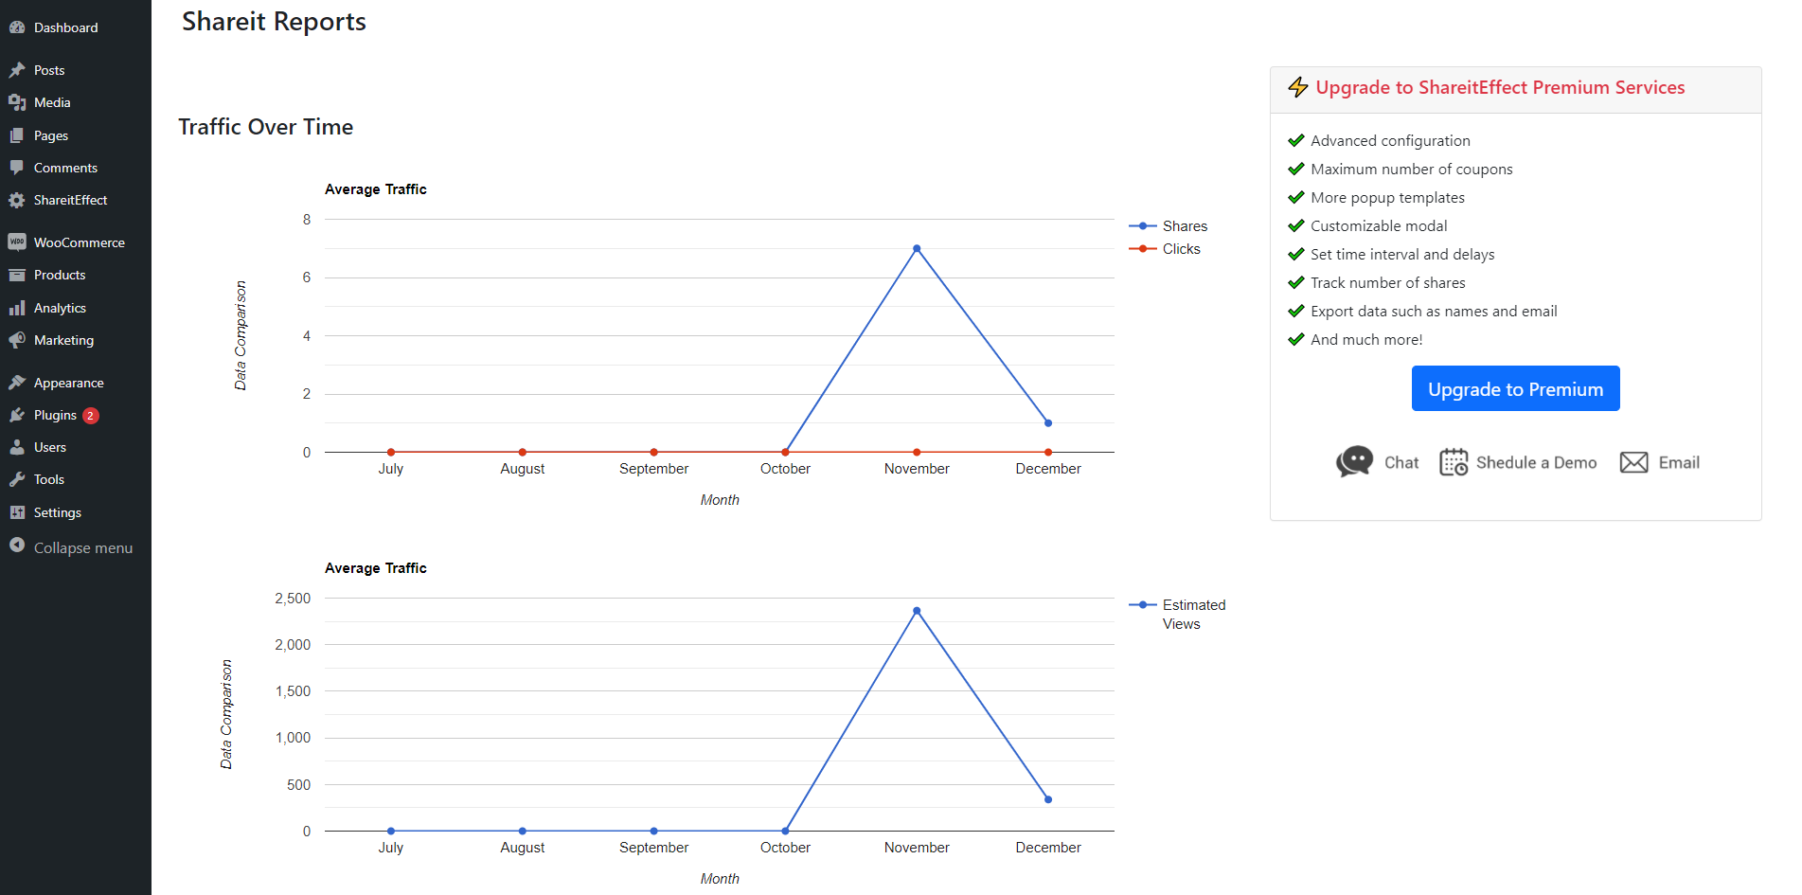Click the Analytics menu label
The height and width of the screenshot is (895, 1802).
(60, 308)
